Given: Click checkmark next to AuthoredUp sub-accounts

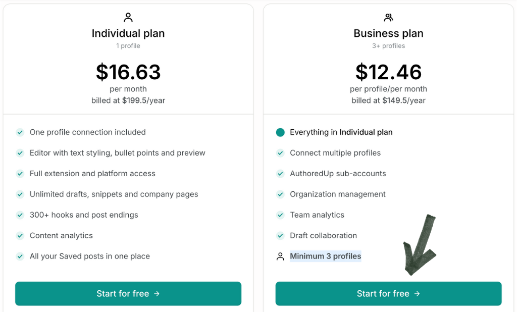Looking at the screenshot, I should 280,174.
